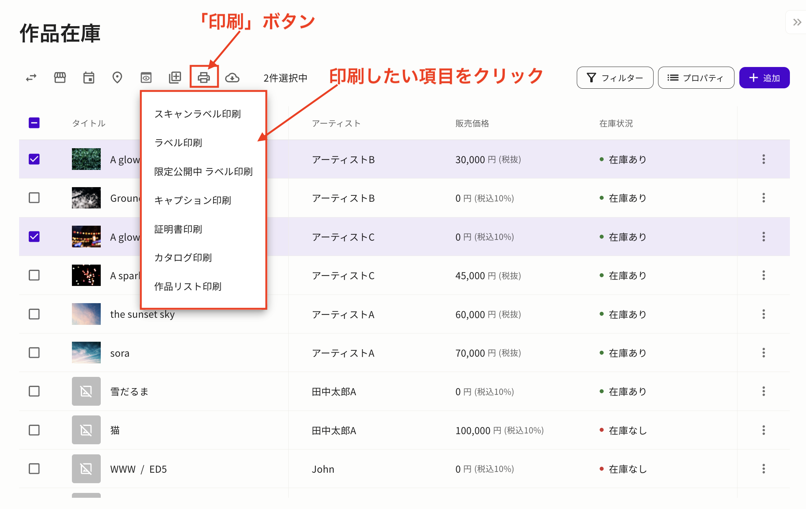Screen dimensions: 806x509
Task: Click the フィルター button
Action: tap(615, 77)
